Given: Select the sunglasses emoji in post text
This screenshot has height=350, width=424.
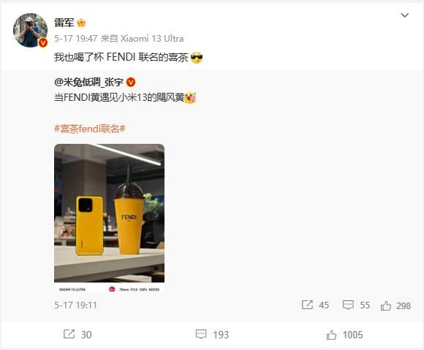Looking at the screenshot, I should tap(197, 58).
